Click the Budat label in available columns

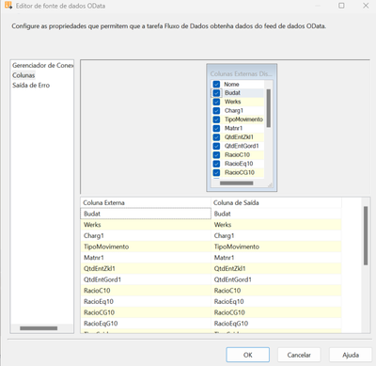pyautogui.click(x=232, y=93)
